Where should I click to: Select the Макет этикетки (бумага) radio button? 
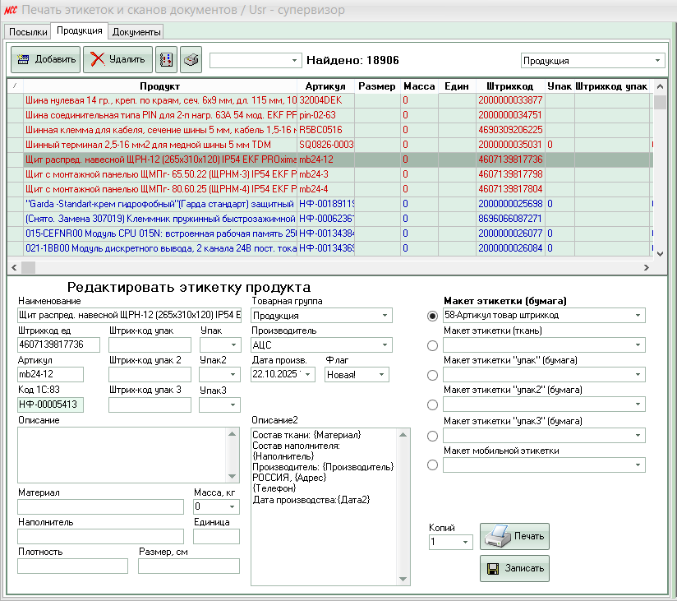click(433, 316)
